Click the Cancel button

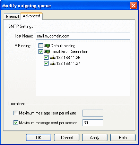67,138
